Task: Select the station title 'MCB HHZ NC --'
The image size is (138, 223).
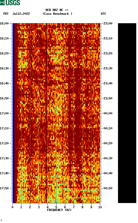Action: pos(57,10)
